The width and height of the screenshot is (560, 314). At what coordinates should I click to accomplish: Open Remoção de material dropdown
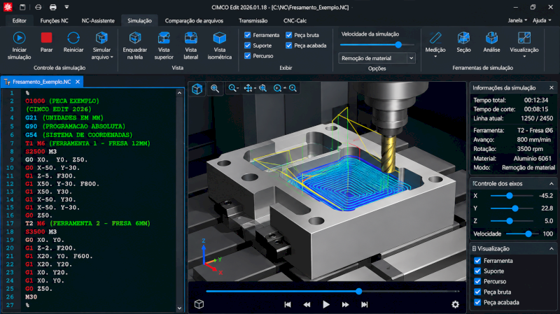point(377,58)
